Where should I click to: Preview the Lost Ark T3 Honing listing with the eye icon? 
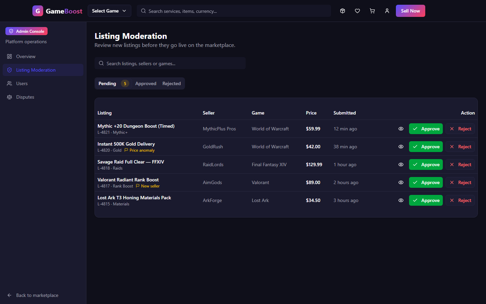401,200
